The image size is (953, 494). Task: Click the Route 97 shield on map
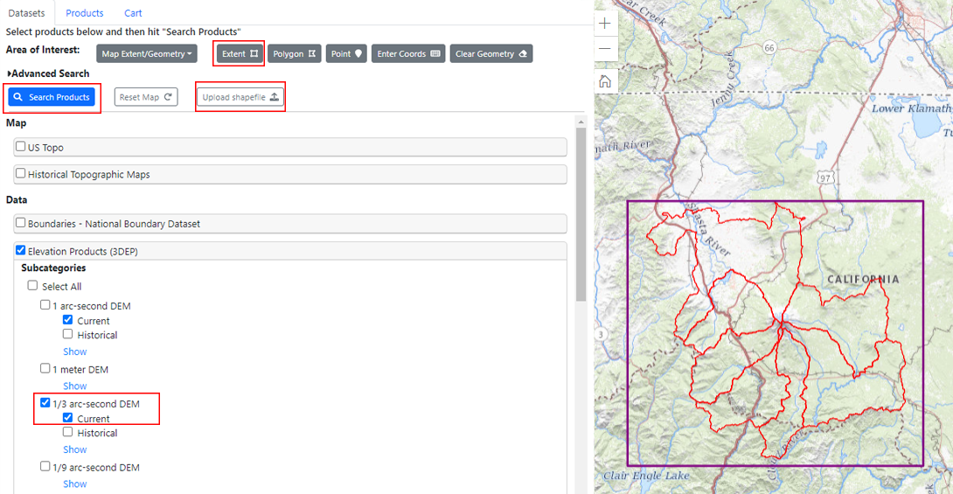(x=824, y=178)
